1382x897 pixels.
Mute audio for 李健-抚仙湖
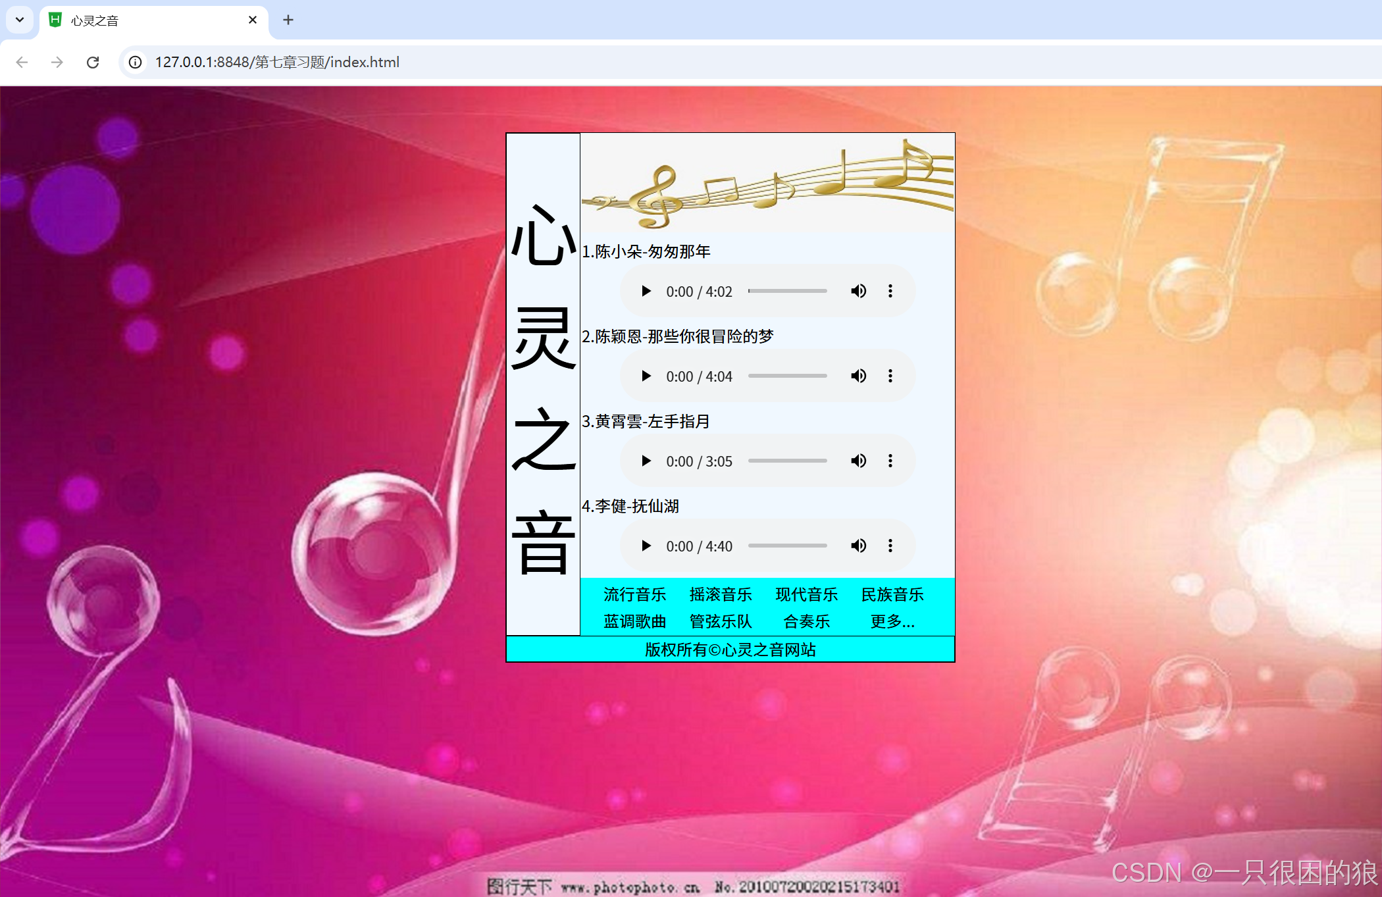coord(858,546)
